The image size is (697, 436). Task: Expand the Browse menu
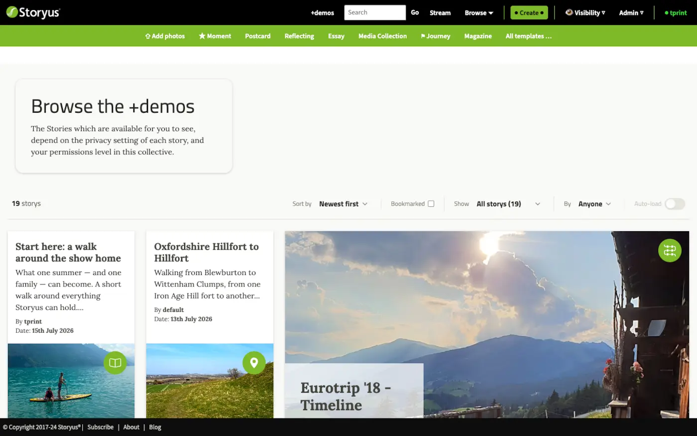(x=479, y=13)
